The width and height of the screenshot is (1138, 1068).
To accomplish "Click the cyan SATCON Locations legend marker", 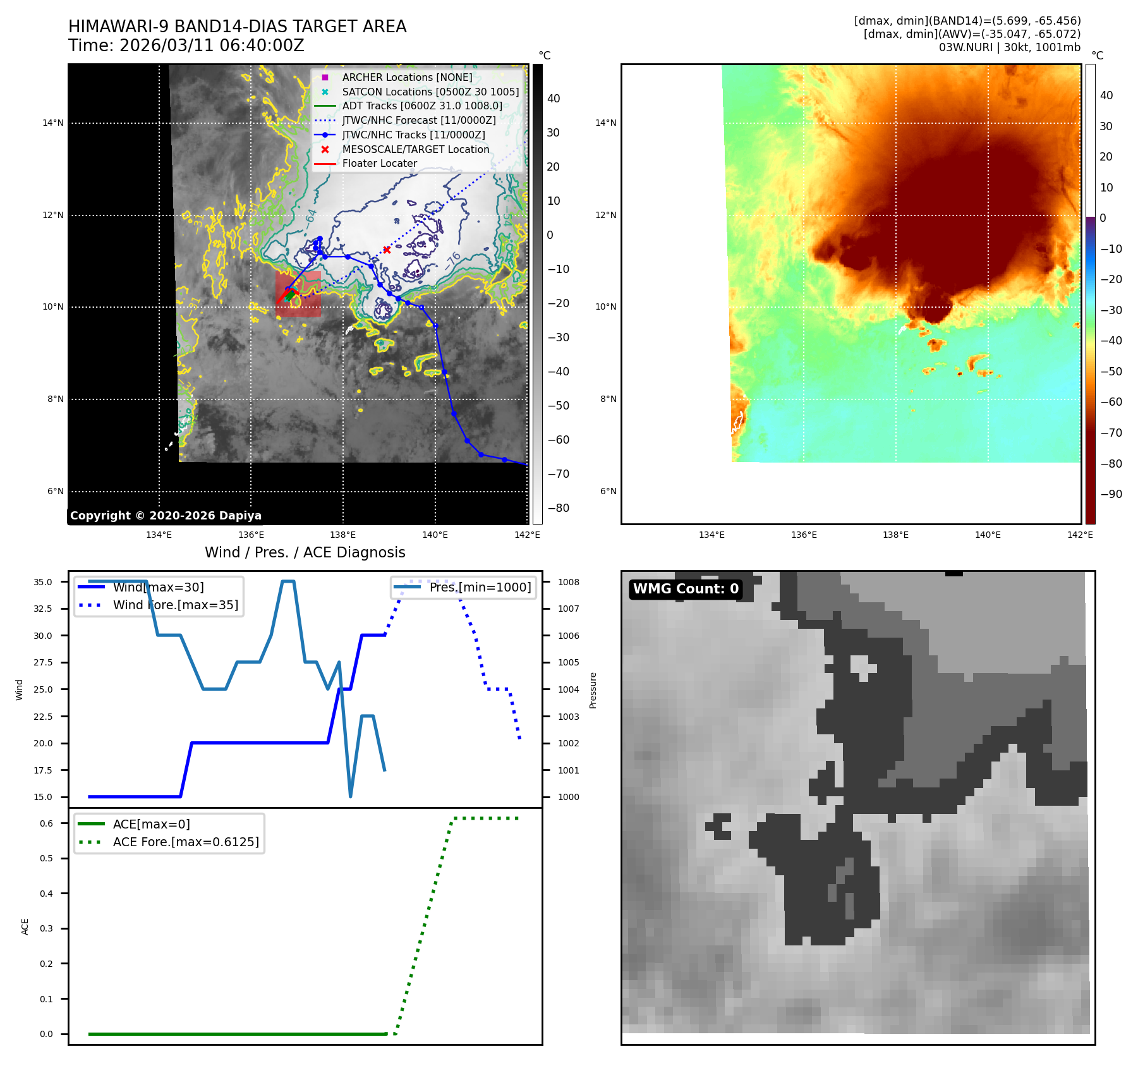I will (x=325, y=92).
